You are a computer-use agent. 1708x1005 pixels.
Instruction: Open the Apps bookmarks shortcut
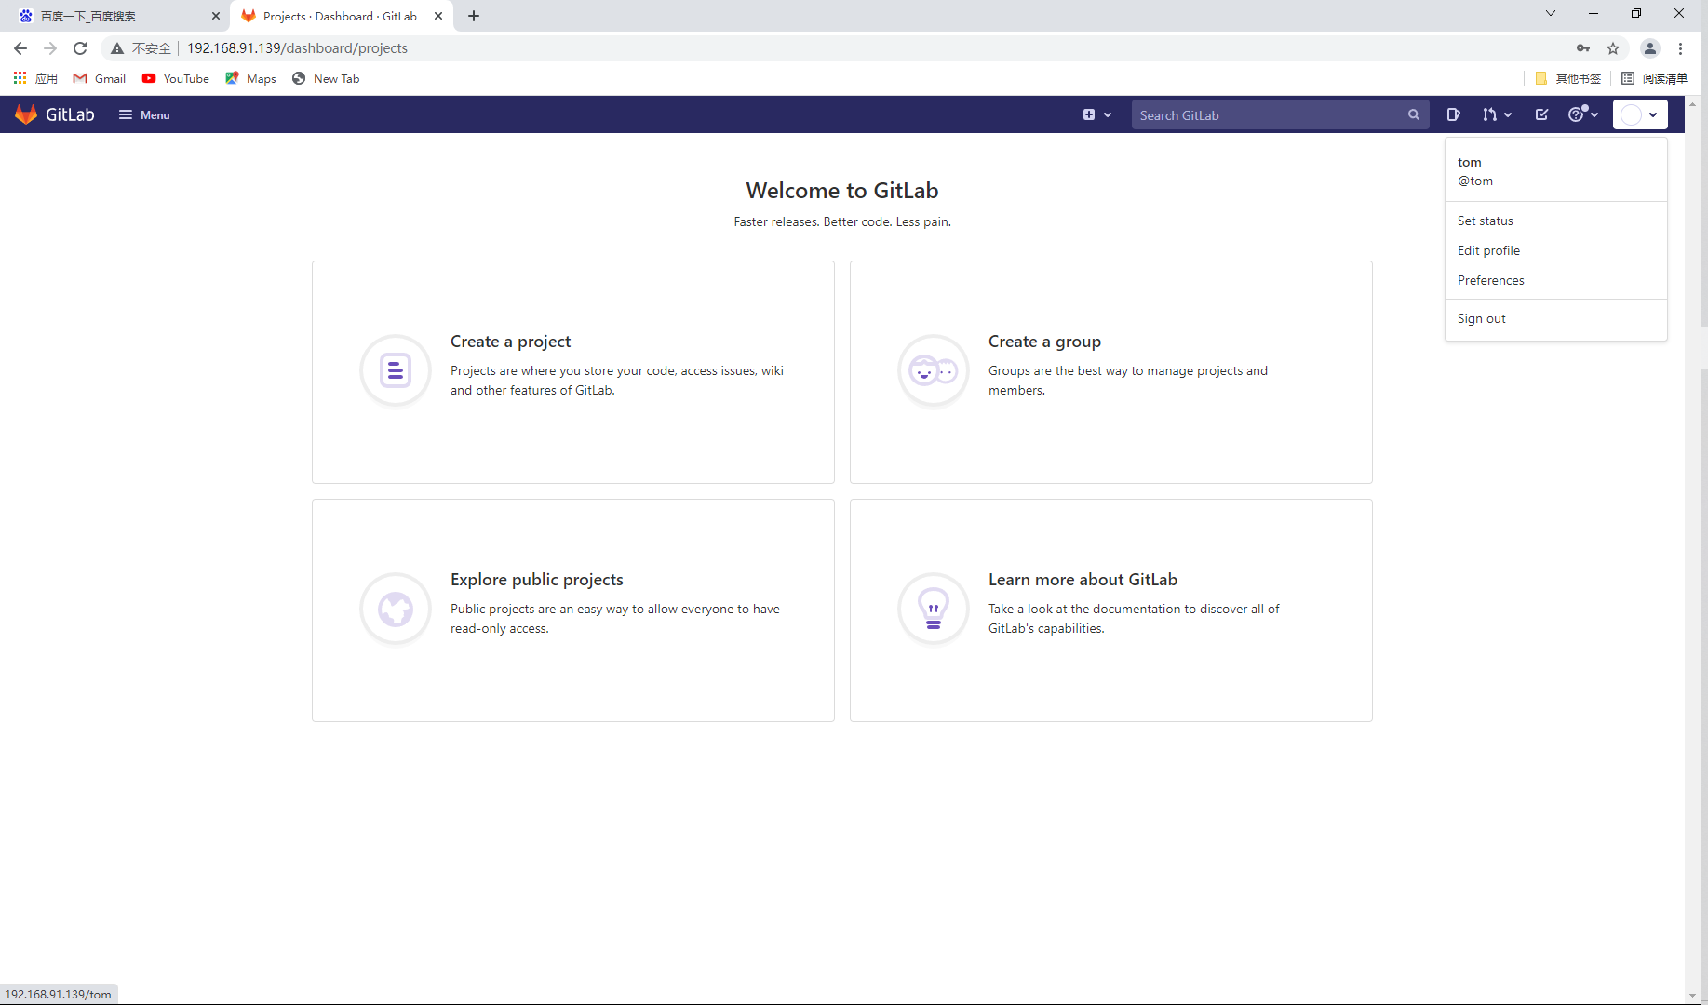(35, 78)
